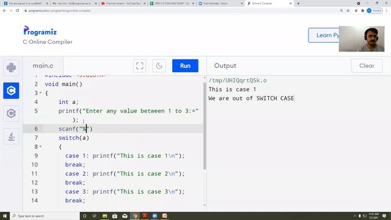Open Microsoft Store from the taskbar
This screenshot has width=391, height=220.
point(115,216)
